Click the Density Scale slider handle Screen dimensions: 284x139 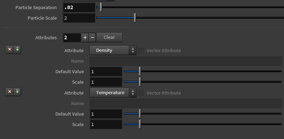point(140,82)
